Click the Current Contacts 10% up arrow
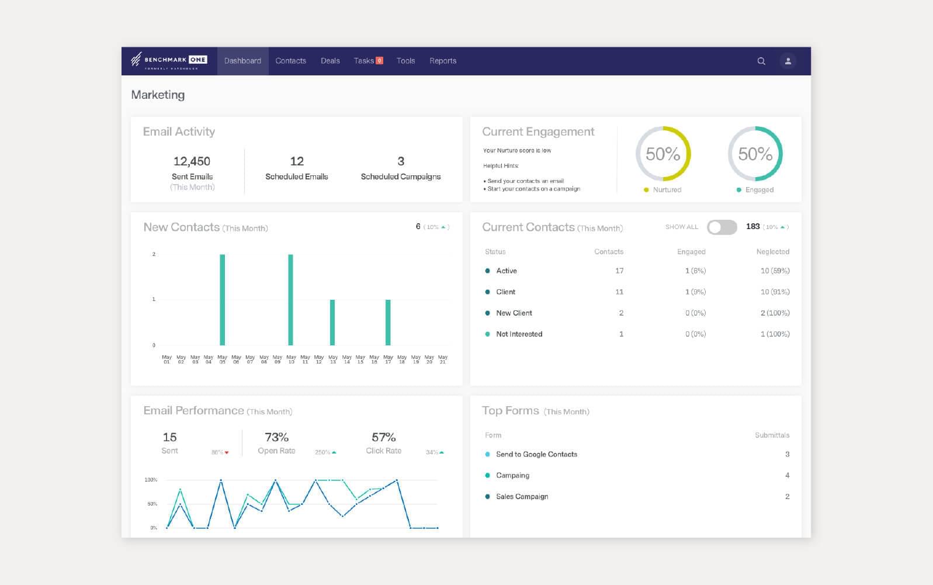This screenshot has height=585, width=933. [782, 227]
